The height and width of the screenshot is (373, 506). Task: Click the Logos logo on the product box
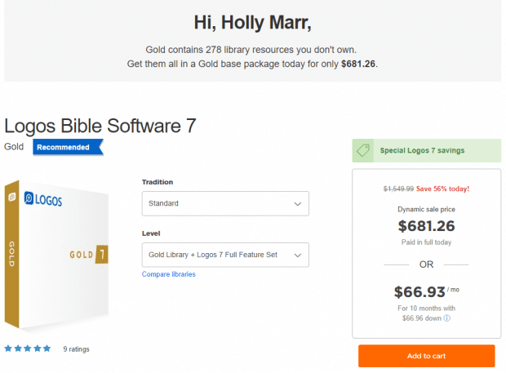(42, 198)
